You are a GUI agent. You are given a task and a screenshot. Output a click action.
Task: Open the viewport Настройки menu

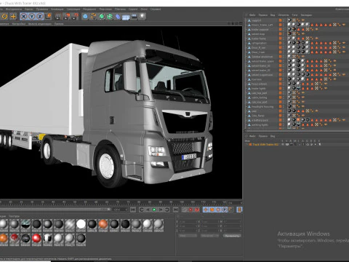[x=19, y=24]
